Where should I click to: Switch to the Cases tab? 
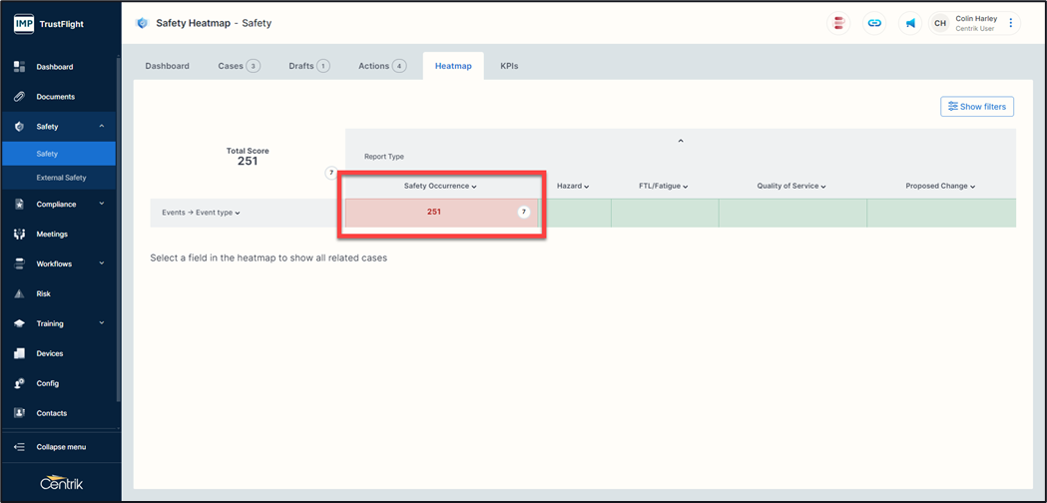pos(238,66)
